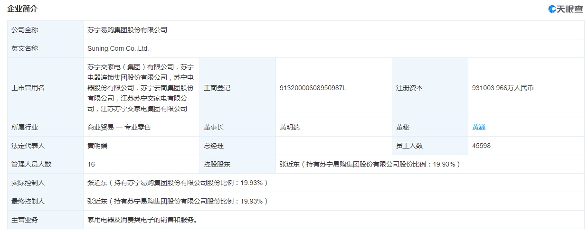Select 张近东 shareholding text in 控股股东 row
This screenshot has height=232, width=588.
click(x=370, y=164)
